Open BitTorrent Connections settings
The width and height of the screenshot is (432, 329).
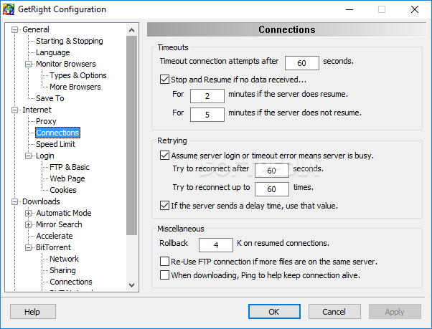coord(71,282)
